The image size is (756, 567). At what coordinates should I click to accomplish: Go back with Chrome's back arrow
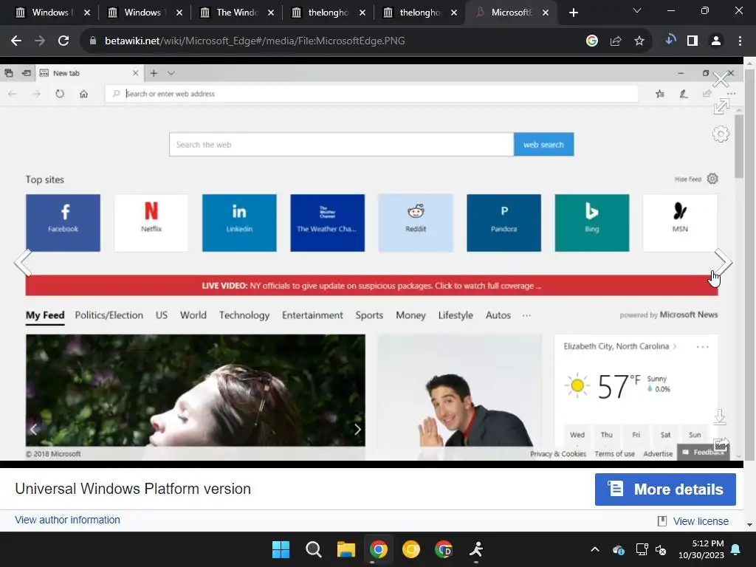[16, 41]
